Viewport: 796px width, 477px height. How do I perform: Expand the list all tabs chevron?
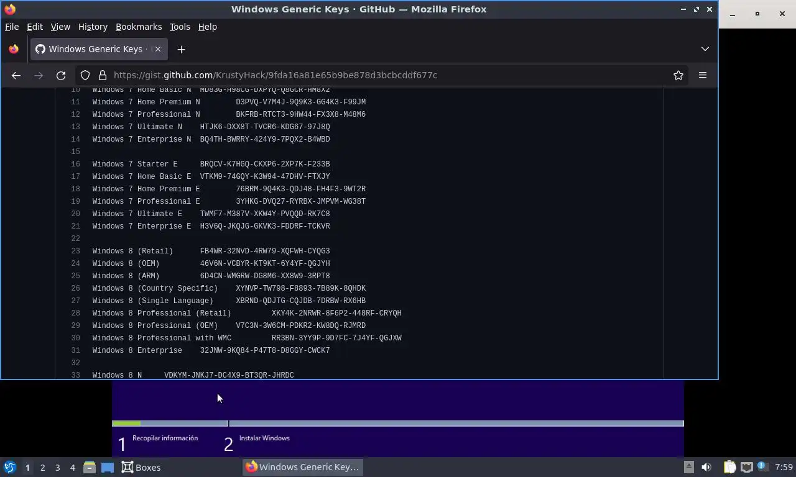click(705, 49)
